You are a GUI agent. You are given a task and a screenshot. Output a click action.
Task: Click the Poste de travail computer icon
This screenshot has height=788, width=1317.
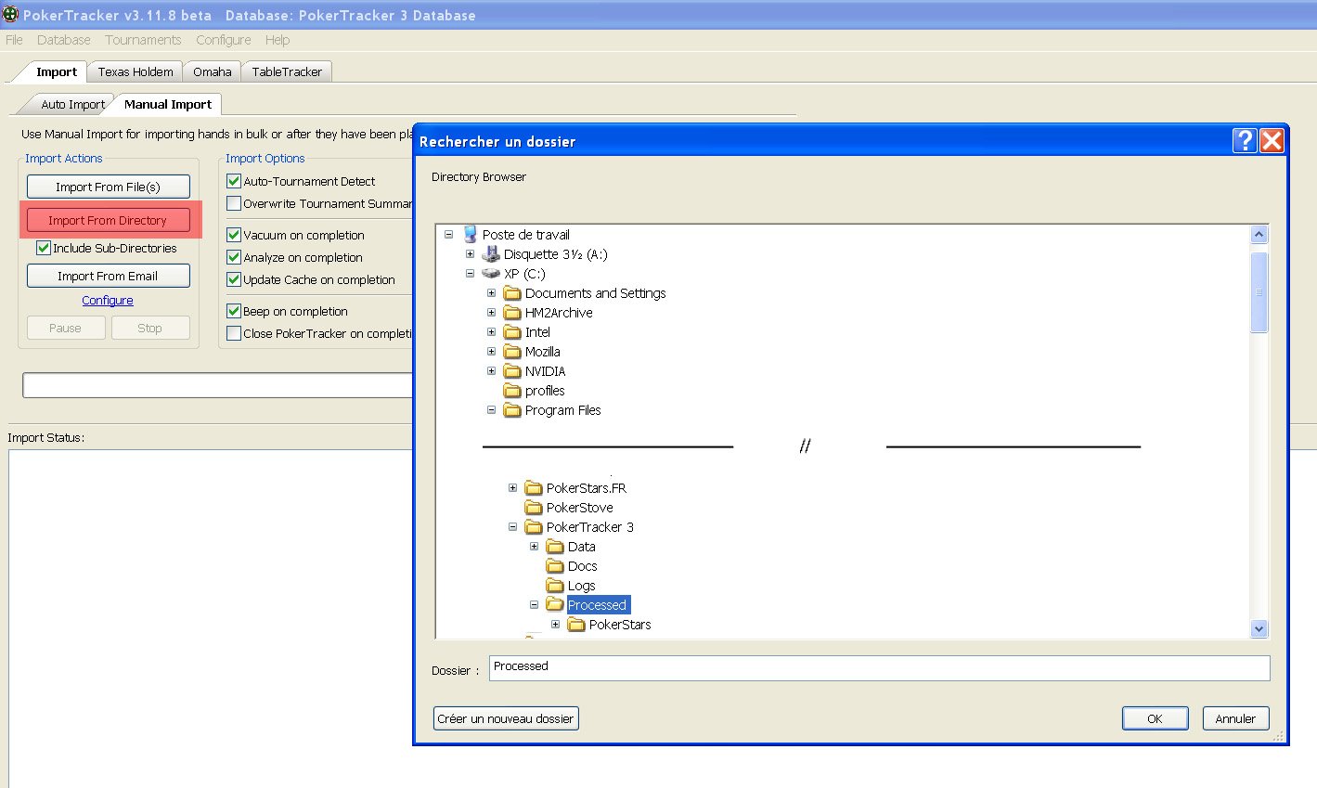coord(471,235)
